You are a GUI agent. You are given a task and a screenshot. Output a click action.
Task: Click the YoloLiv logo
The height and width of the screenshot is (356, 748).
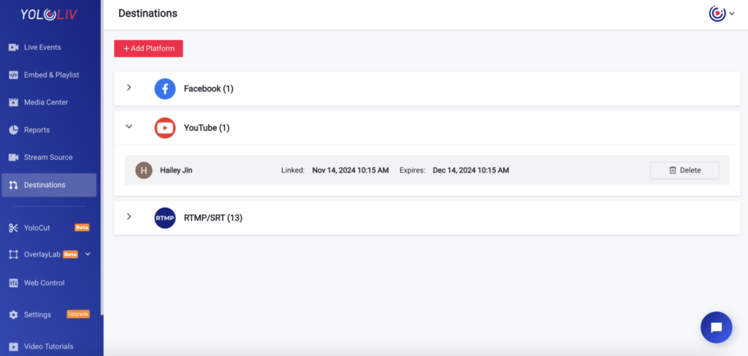tap(49, 15)
